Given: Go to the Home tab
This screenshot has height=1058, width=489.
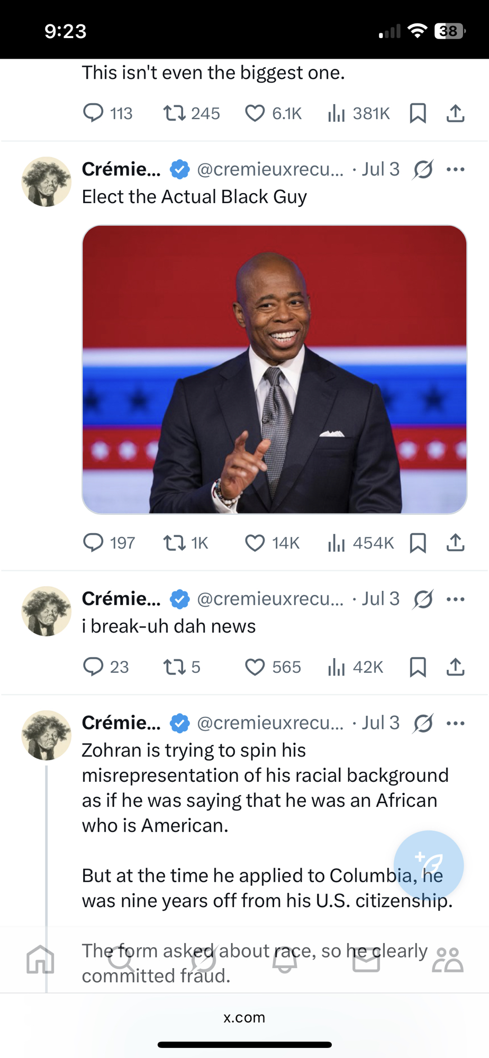Looking at the screenshot, I should (41, 960).
